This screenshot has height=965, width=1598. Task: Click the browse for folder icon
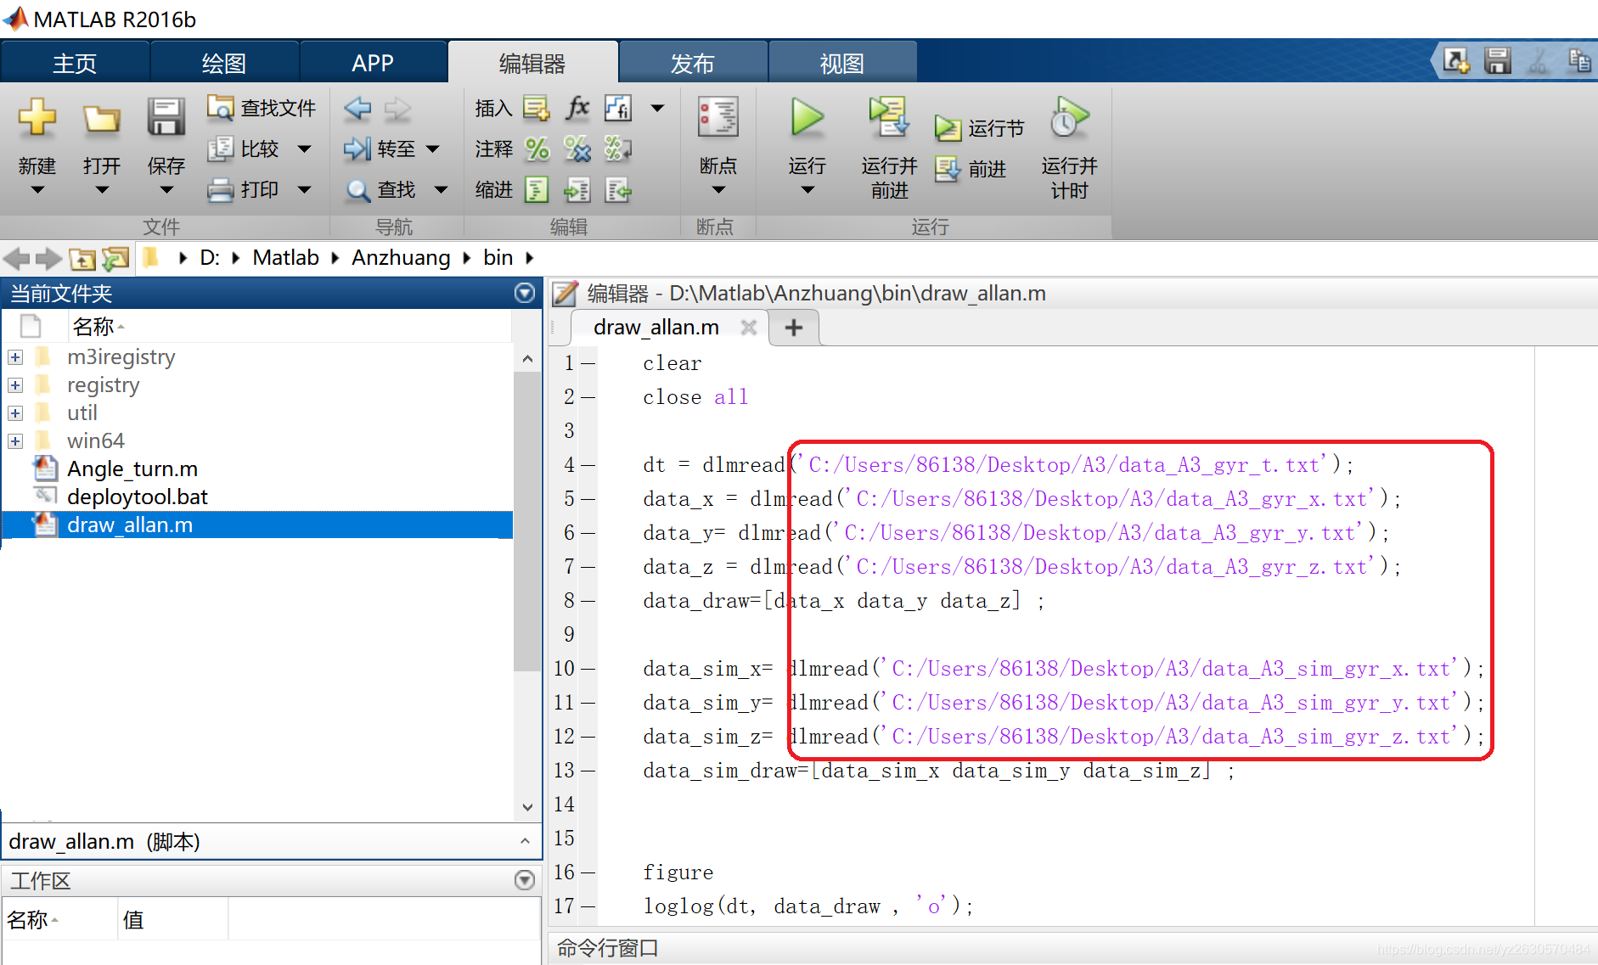click(115, 258)
